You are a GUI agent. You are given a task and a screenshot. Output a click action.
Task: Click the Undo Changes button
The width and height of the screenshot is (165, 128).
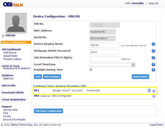(52, 77)
